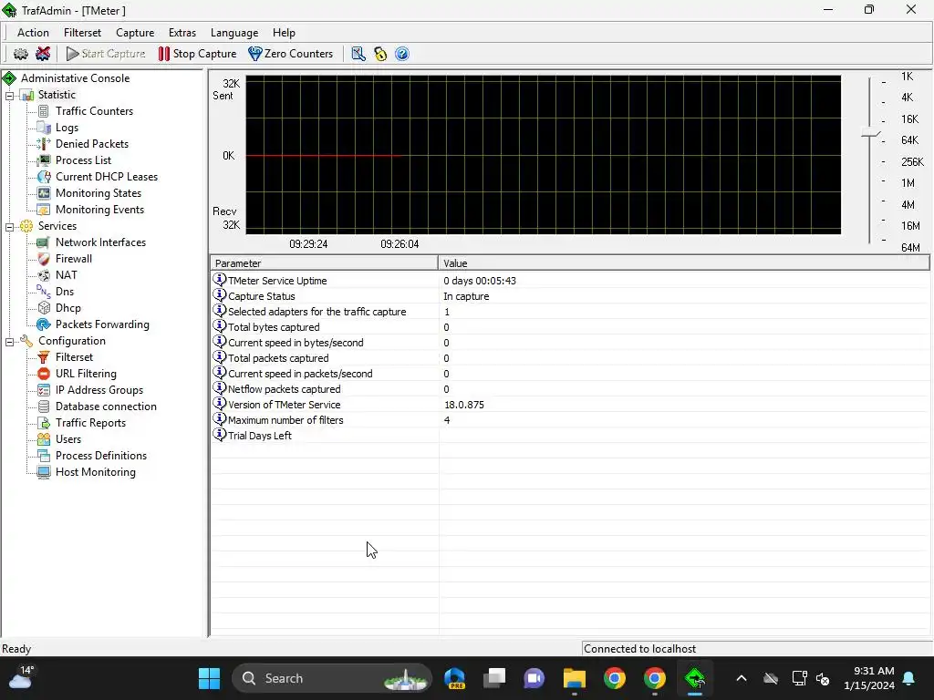Open the Traffic Reports icon

pyautogui.click(x=44, y=423)
